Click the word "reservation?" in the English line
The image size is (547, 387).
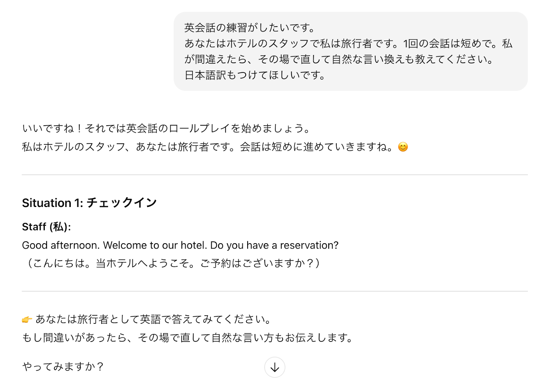pyautogui.click(x=309, y=245)
